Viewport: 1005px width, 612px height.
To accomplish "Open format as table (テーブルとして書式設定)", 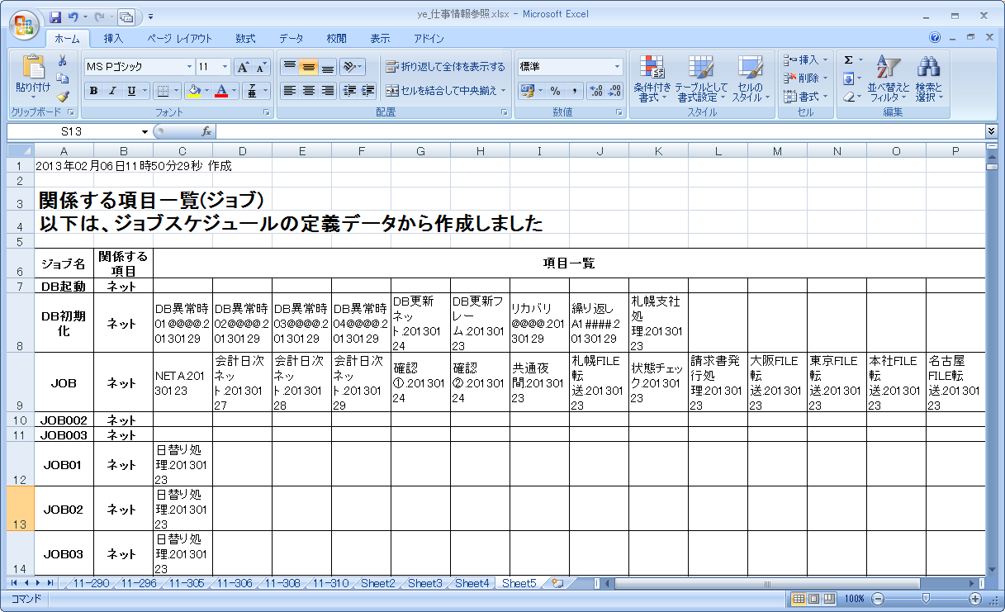I will 701,79.
